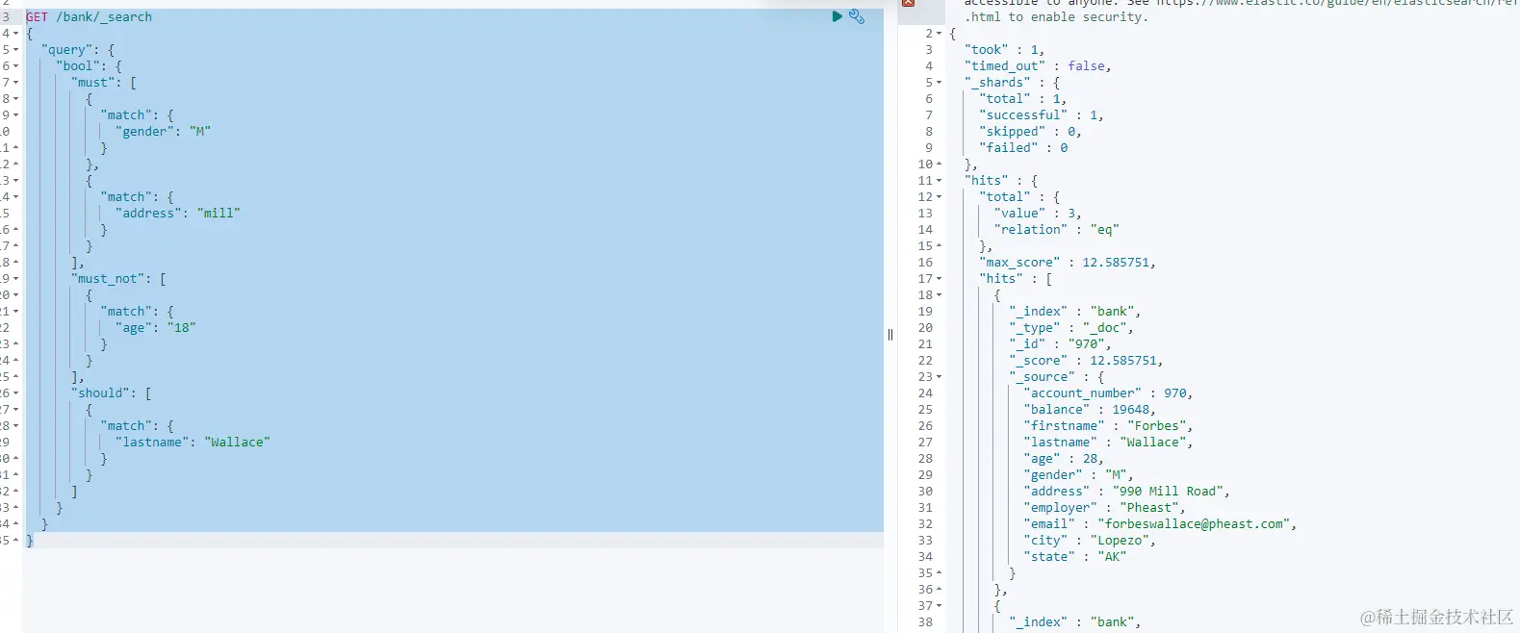Fold the "match" block containing lastname
1520x633 pixels.
(x=16, y=426)
